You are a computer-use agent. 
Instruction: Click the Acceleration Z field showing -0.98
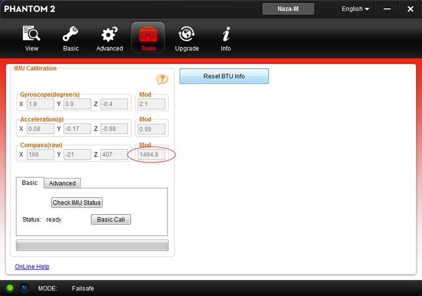114,129
